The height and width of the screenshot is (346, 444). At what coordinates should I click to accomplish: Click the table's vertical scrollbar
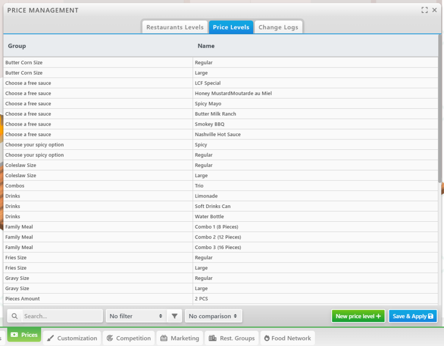pyautogui.click(x=440, y=108)
